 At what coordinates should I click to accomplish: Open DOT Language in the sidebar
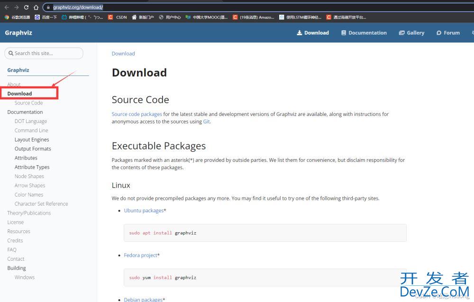click(x=31, y=121)
